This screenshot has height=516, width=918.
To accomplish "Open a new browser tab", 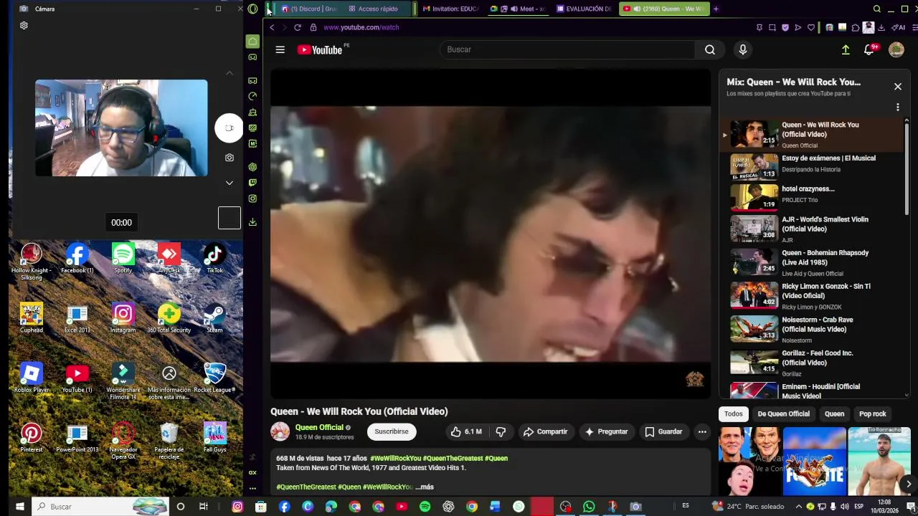I will tap(716, 9).
